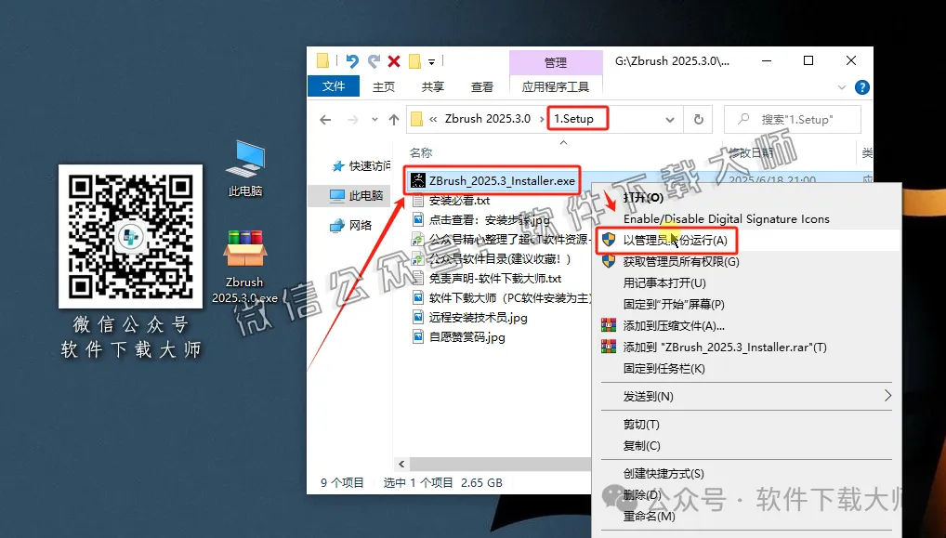Click the red X delete icon in toolbar
The height and width of the screenshot is (538, 946).
tap(392, 60)
